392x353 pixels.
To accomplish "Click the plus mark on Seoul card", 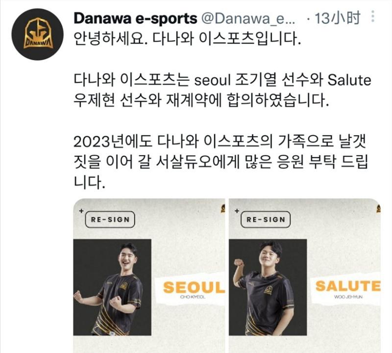I will [81, 211].
